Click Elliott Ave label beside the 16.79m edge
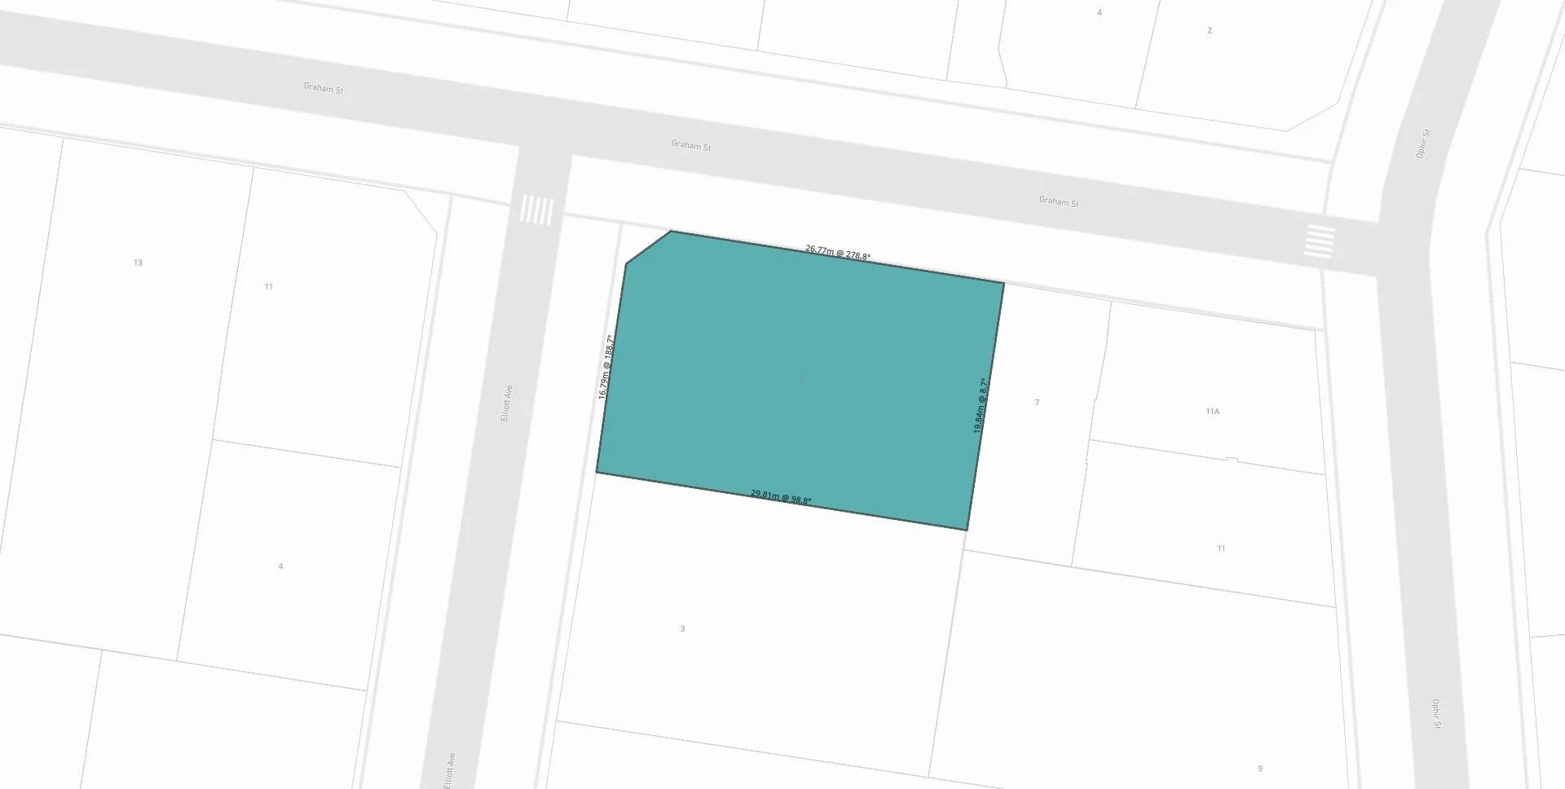The height and width of the screenshot is (789, 1565). click(x=506, y=403)
